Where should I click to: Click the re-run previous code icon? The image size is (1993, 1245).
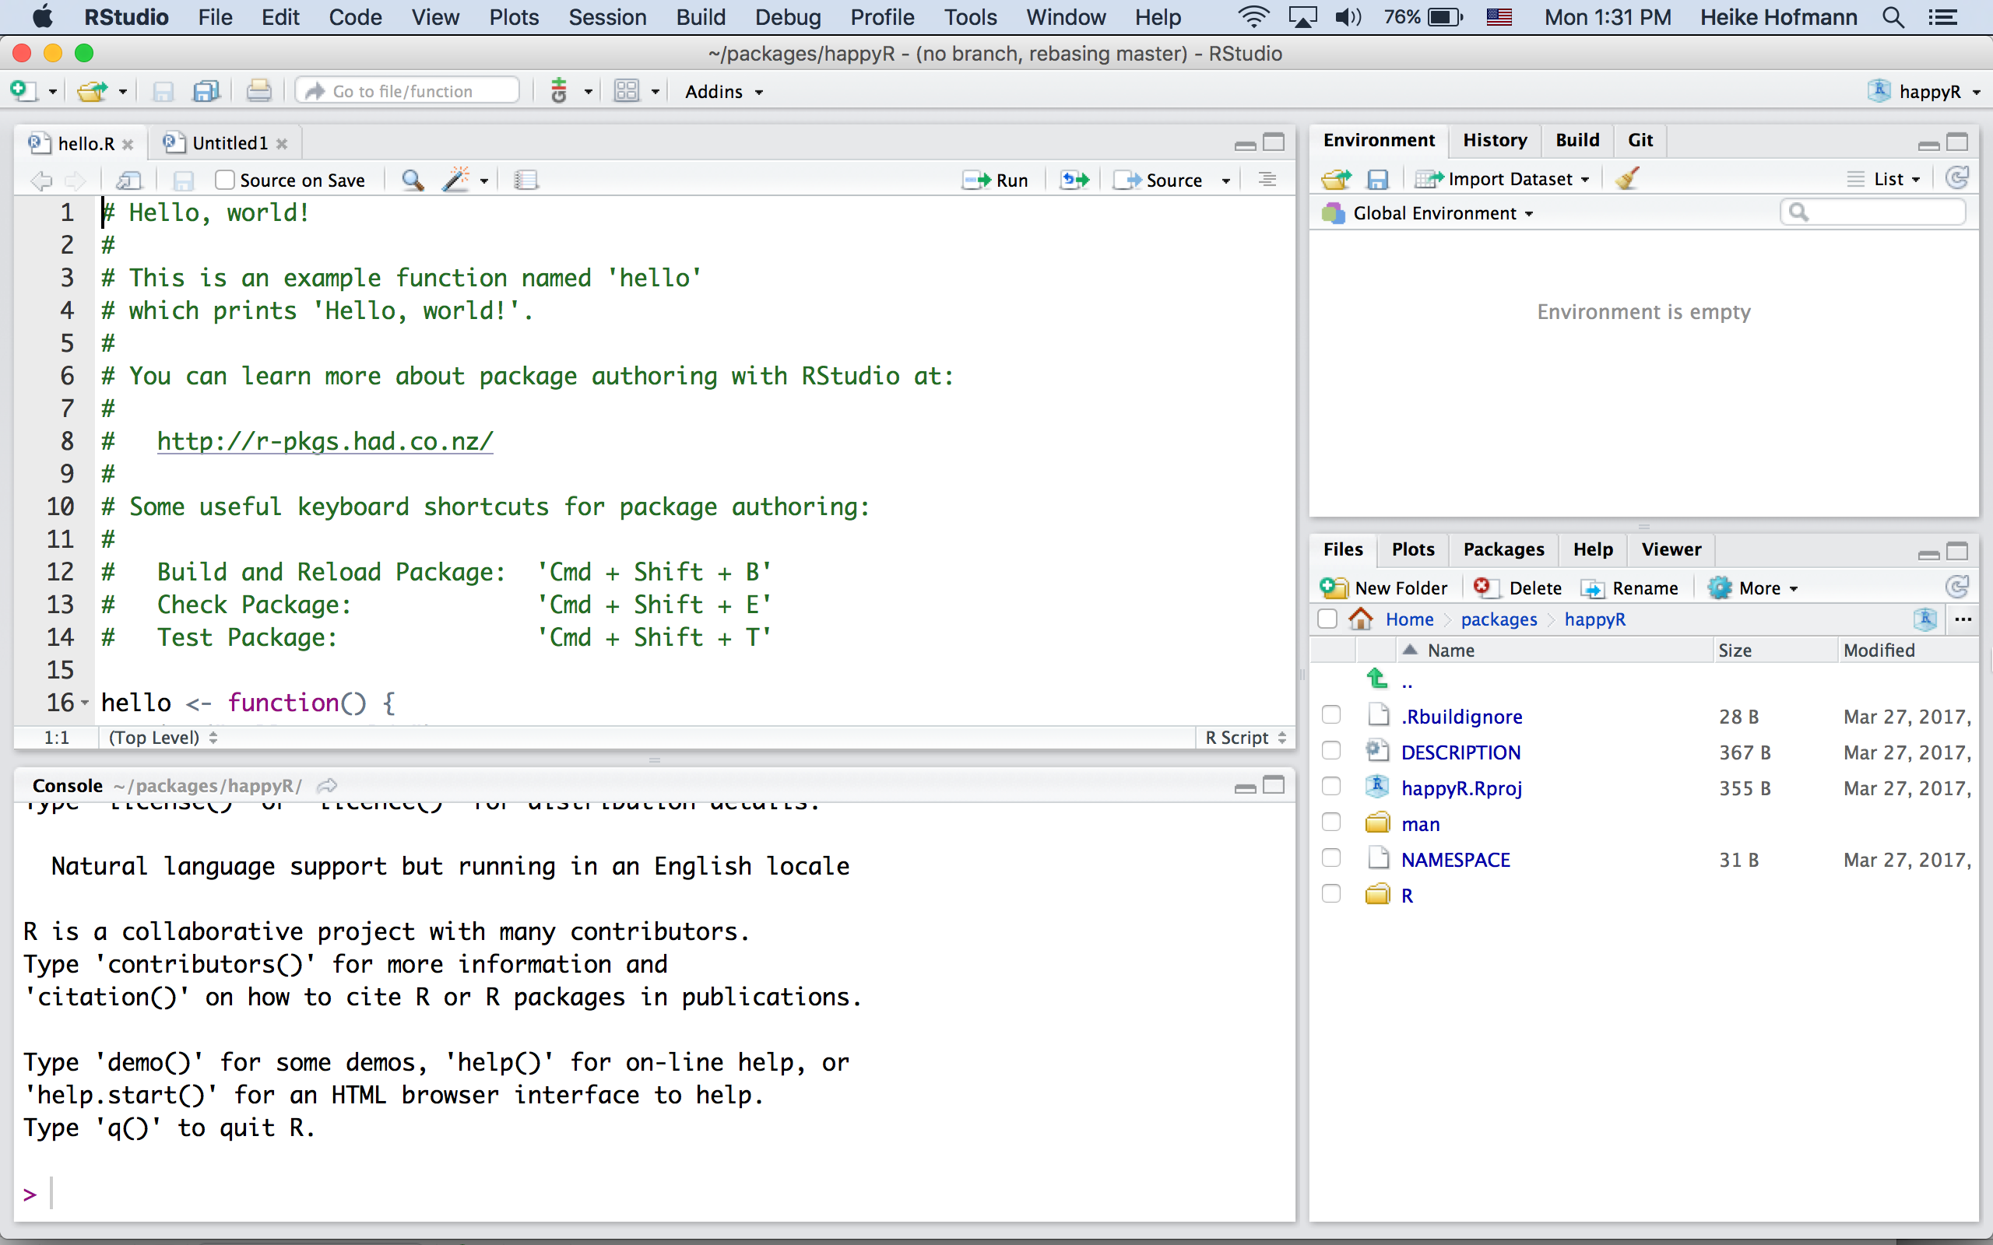(x=1074, y=180)
